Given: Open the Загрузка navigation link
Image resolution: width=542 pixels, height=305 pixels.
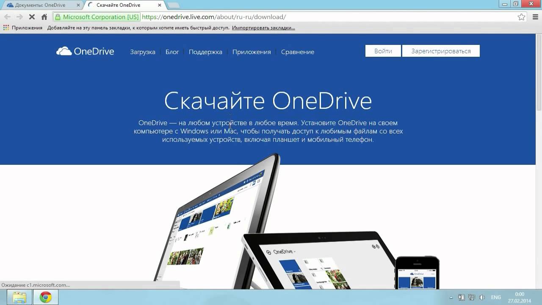Looking at the screenshot, I should pyautogui.click(x=143, y=52).
